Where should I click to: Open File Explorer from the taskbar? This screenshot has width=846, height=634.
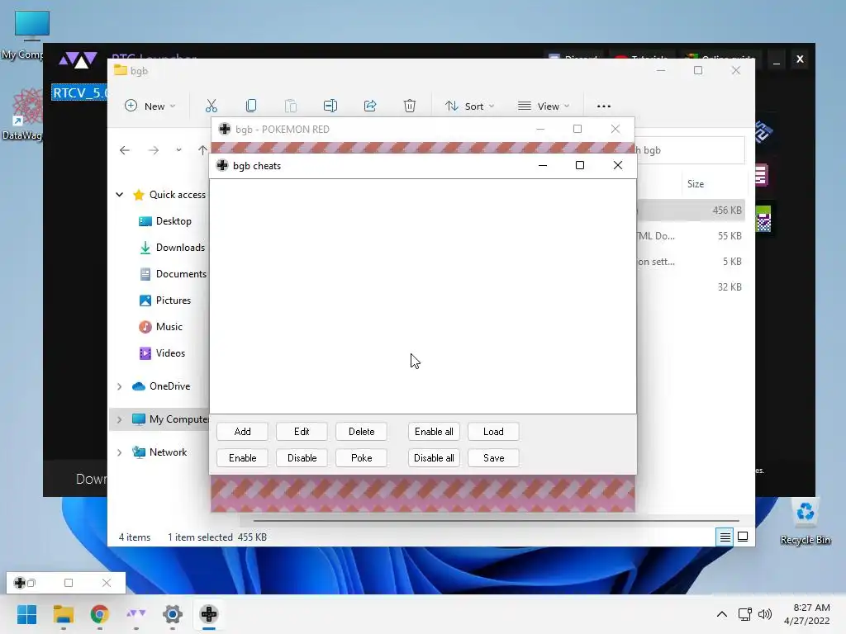click(x=63, y=614)
